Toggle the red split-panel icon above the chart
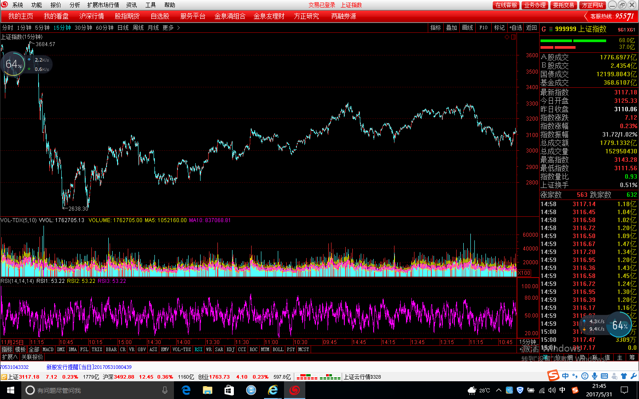Screen dimensions: 639x399 click(x=513, y=37)
